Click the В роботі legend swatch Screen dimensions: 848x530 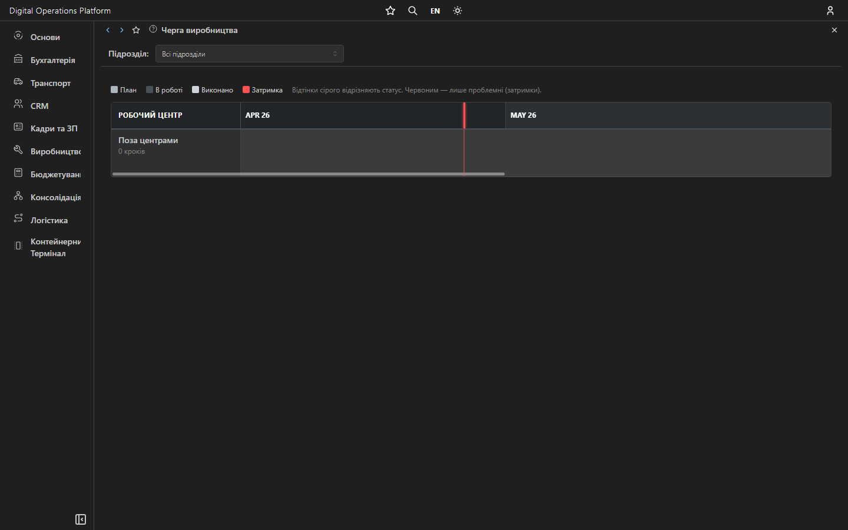point(150,90)
